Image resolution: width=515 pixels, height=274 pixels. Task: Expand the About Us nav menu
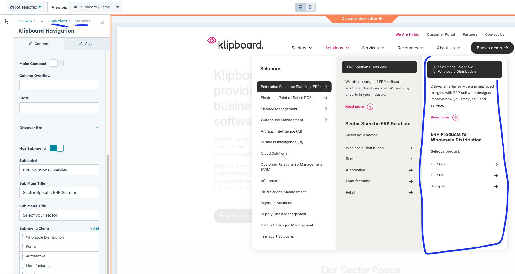449,48
